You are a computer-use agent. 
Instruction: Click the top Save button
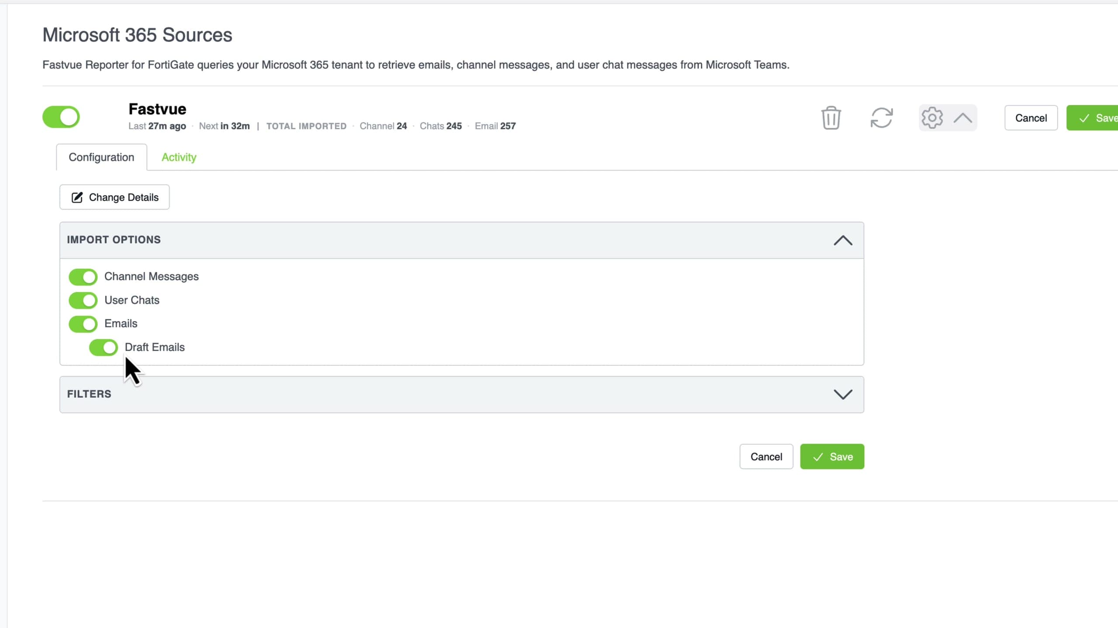coord(1092,118)
